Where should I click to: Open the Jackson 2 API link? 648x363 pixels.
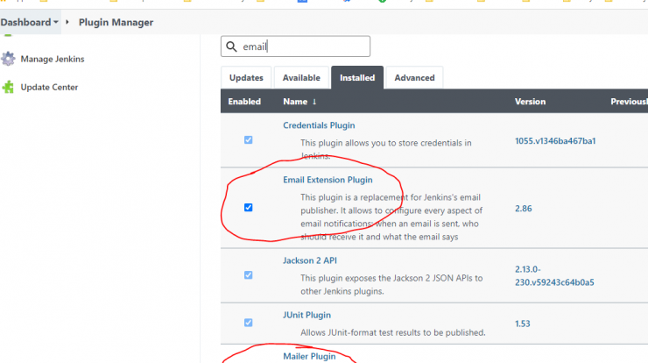coord(309,260)
